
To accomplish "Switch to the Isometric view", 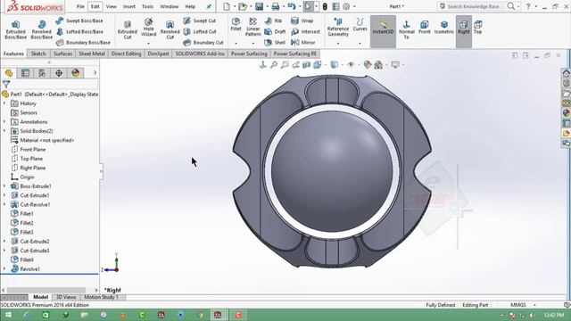I will [444, 28].
